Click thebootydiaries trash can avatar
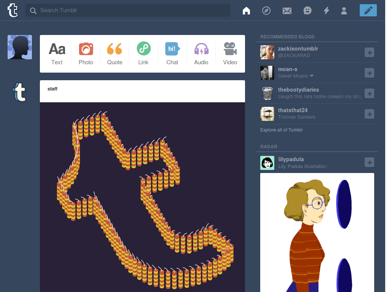 tap(267, 94)
